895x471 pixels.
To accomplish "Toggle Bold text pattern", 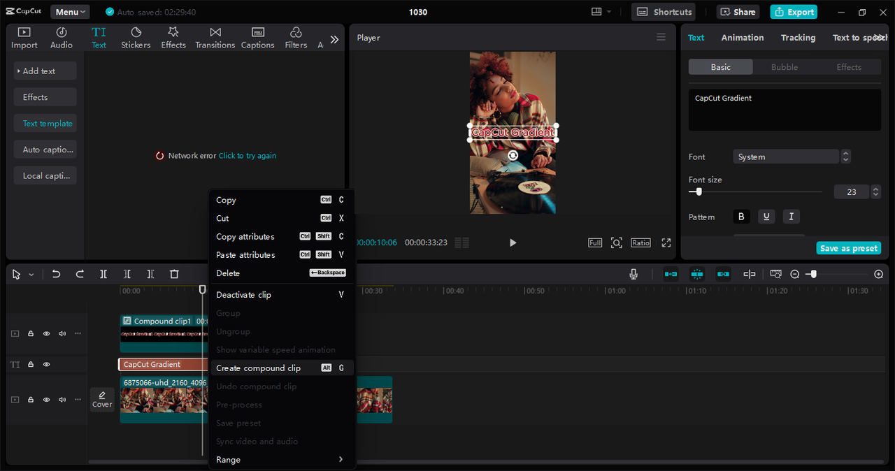I will coord(741,217).
